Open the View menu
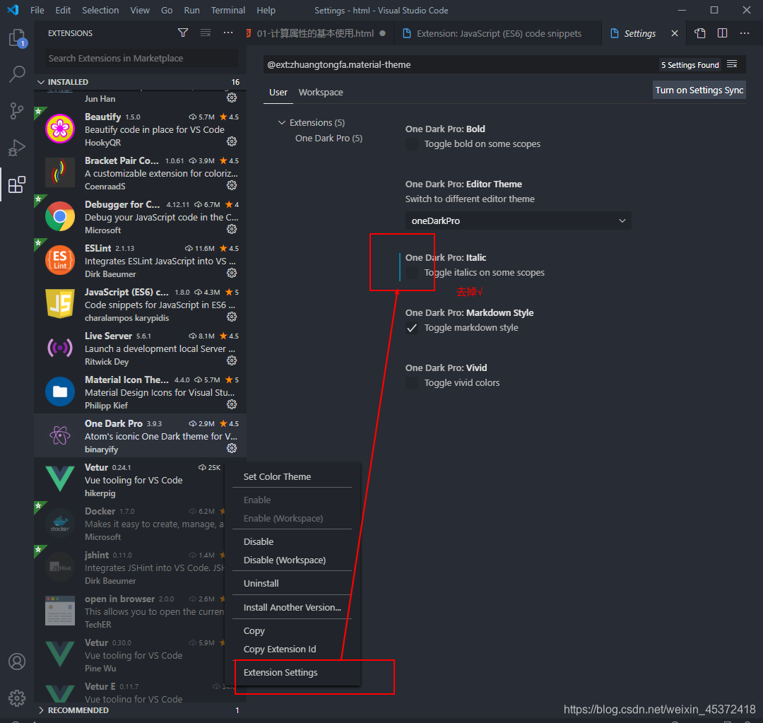This screenshot has height=723, width=763. pos(140,10)
